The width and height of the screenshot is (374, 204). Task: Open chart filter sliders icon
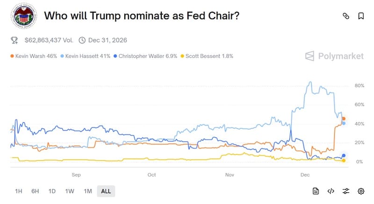(346, 191)
